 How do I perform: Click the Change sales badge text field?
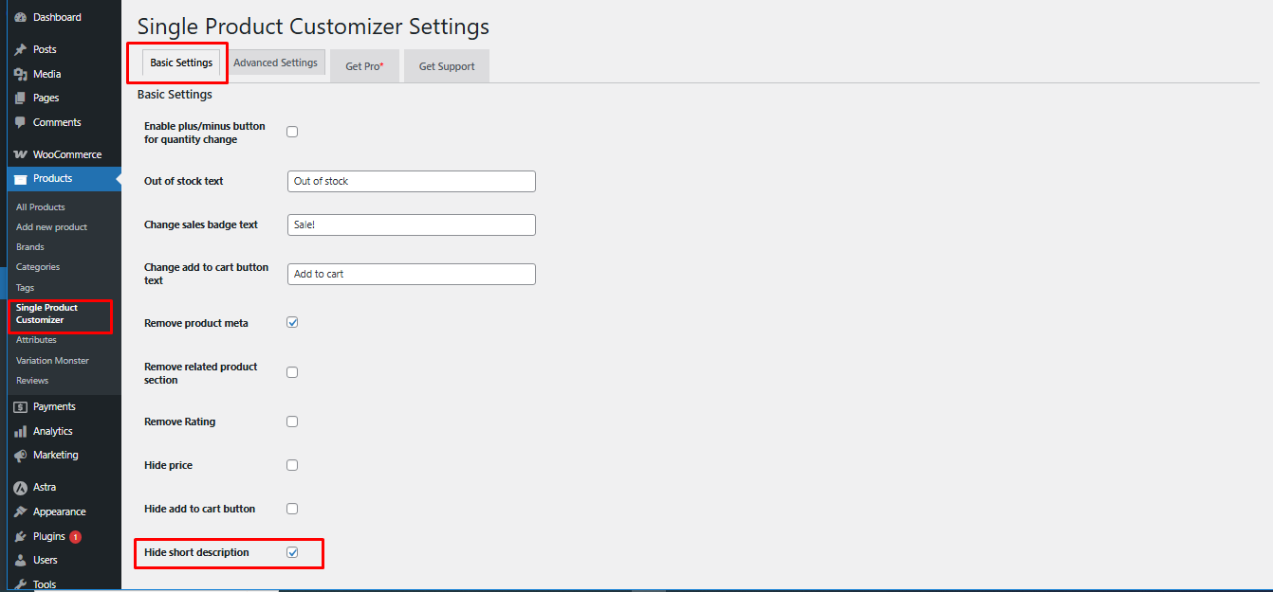tap(412, 224)
